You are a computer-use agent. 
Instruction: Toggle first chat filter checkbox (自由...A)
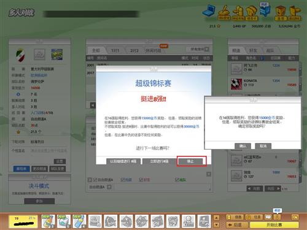[95, 180]
